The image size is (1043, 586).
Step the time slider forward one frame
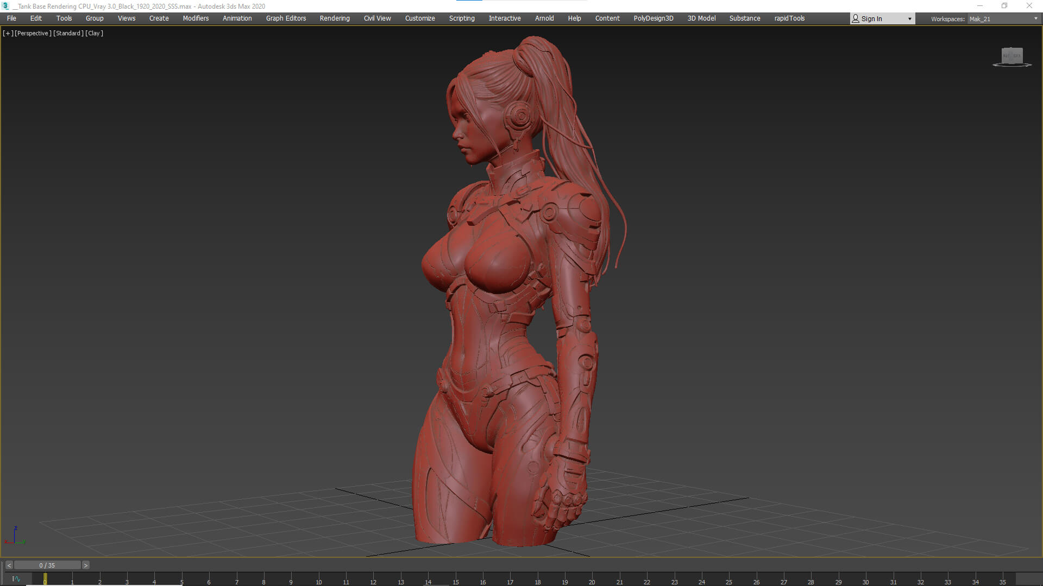85,565
